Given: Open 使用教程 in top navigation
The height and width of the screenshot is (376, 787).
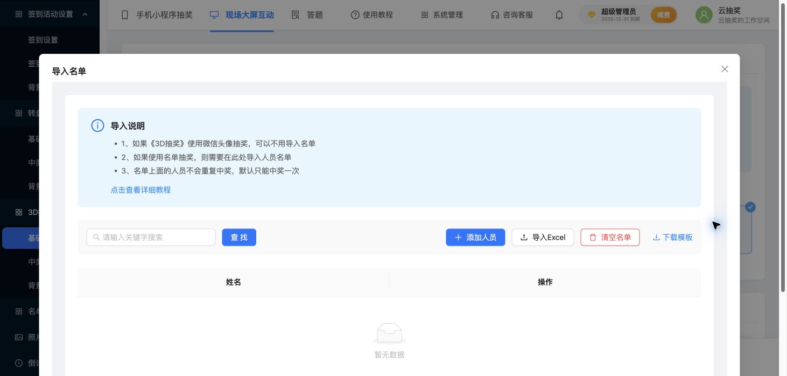Looking at the screenshot, I should tap(371, 15).
